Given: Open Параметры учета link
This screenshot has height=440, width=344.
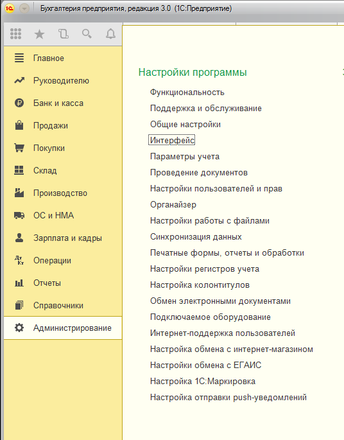Looking at the screenshot, I should pyautogui.click(x=185, y=156).
